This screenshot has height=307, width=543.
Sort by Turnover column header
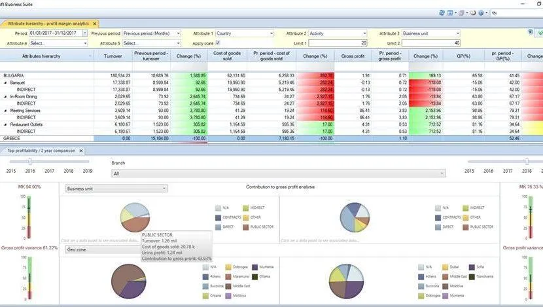113,56
